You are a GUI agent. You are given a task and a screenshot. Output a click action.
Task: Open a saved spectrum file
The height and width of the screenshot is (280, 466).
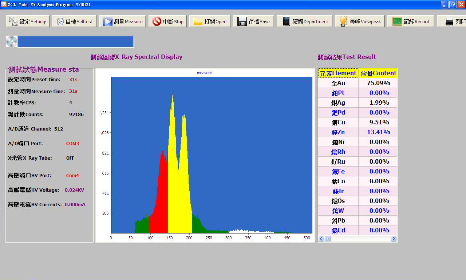click(210, 21)
